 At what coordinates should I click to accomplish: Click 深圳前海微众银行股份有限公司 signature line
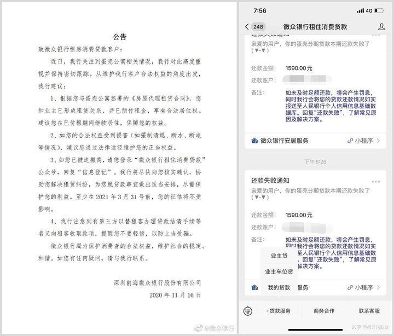[157, 283]
